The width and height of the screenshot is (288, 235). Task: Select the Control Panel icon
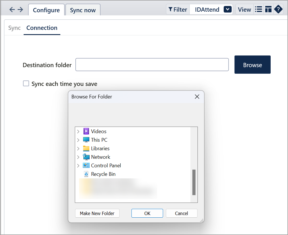(86, 166)
